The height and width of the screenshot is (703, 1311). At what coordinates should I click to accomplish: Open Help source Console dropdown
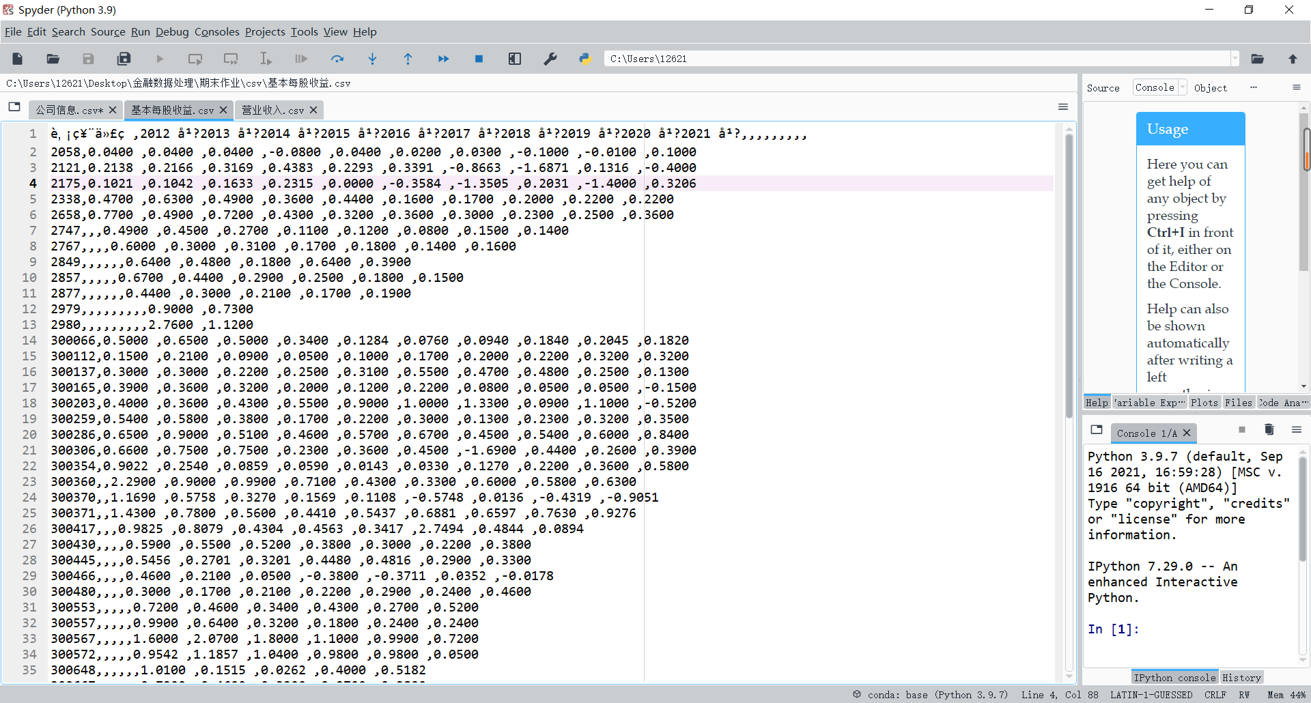click(x=1159, y=87)
